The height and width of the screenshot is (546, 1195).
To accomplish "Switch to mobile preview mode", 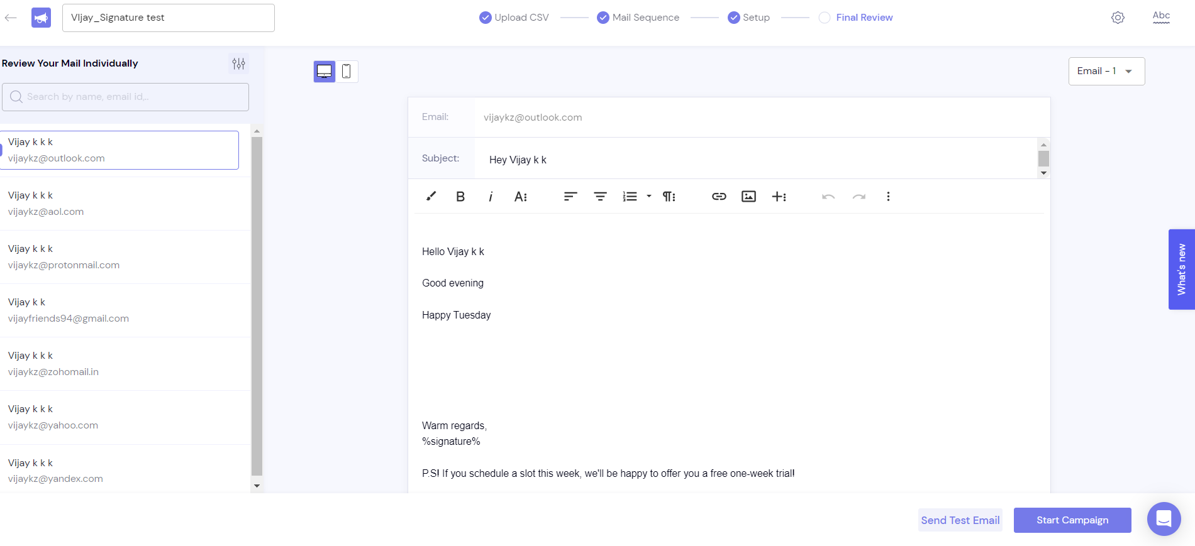I will tap(347, 72).
